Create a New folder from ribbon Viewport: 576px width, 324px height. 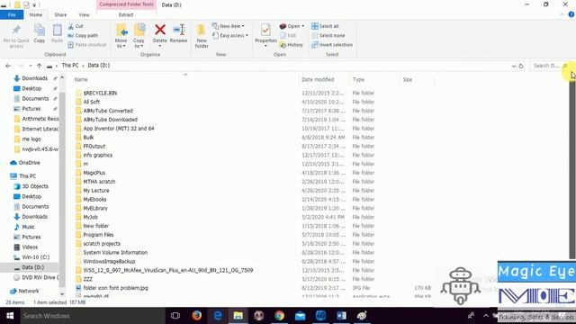(x=202, y=36)
